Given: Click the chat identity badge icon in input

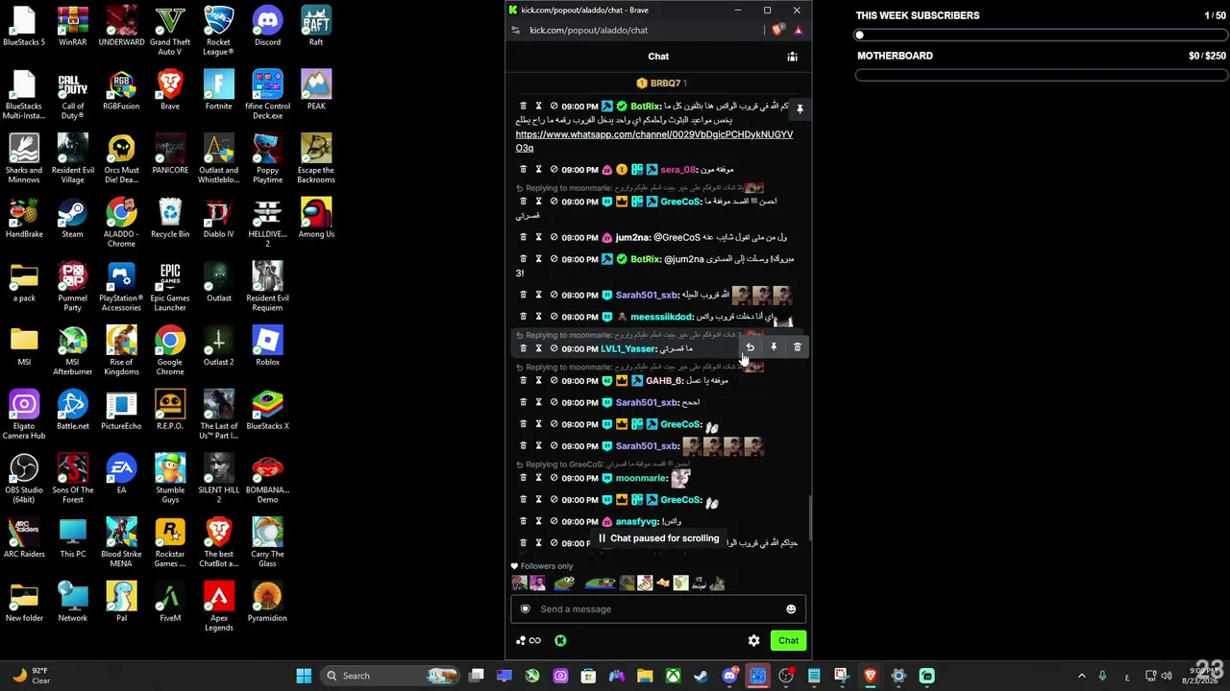Looking at the screenshot, I should (x=525, y=608).
